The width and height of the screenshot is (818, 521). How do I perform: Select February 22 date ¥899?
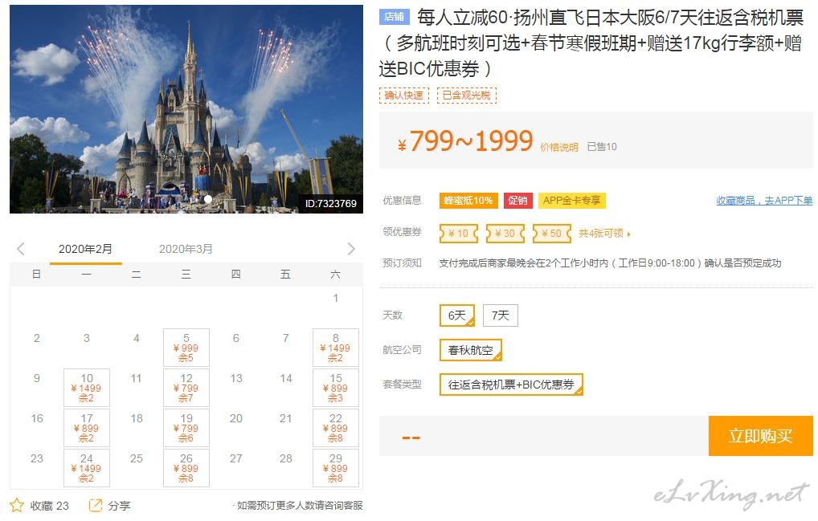335,428
